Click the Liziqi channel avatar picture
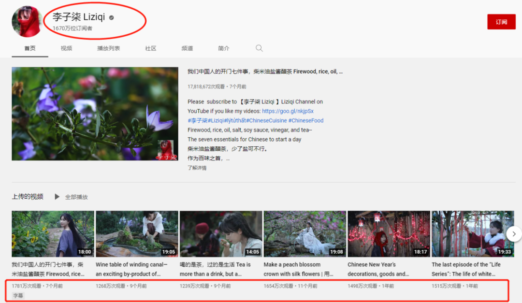This screenshot has width=522, height=303. coord(27,21)
